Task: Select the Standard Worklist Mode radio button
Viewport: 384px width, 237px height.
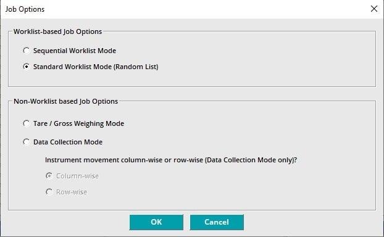Action: (x=26, y=67)
